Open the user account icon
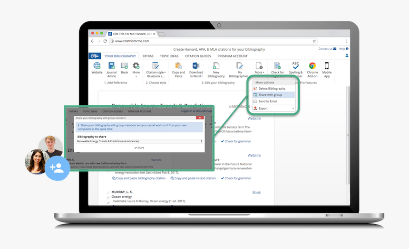This screenshot has height=249, width=409. (347, 55)
